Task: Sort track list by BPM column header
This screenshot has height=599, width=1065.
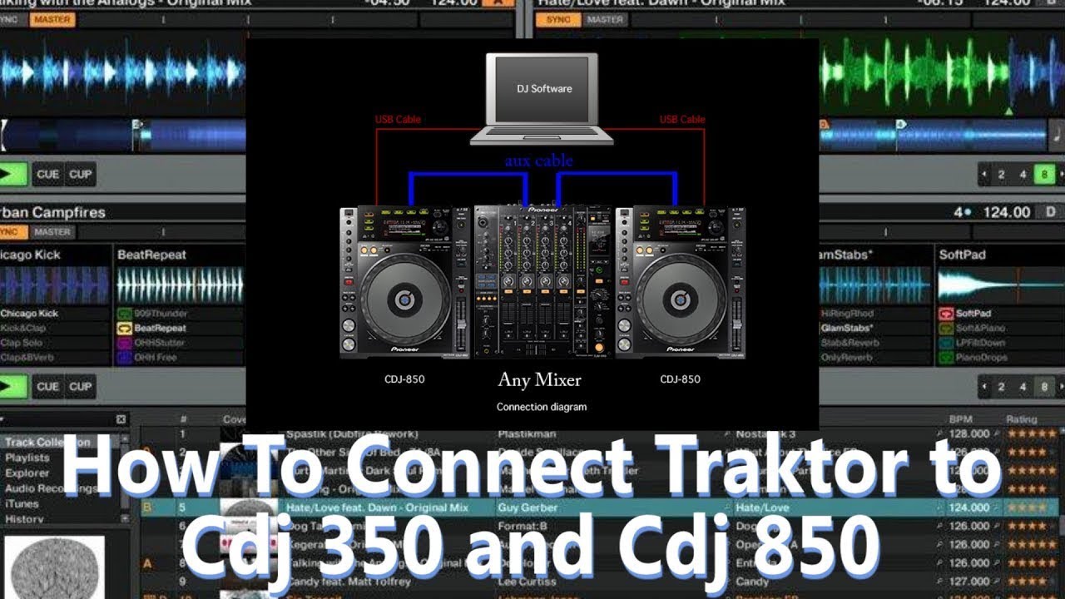Action: coord(961,419)
